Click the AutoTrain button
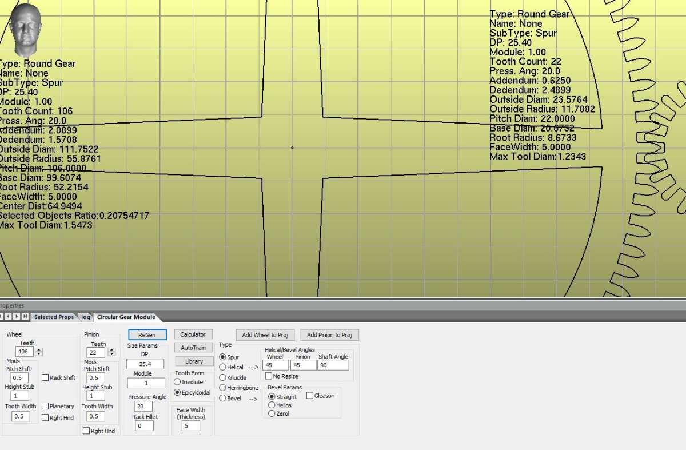 click(x=194, y=348)
